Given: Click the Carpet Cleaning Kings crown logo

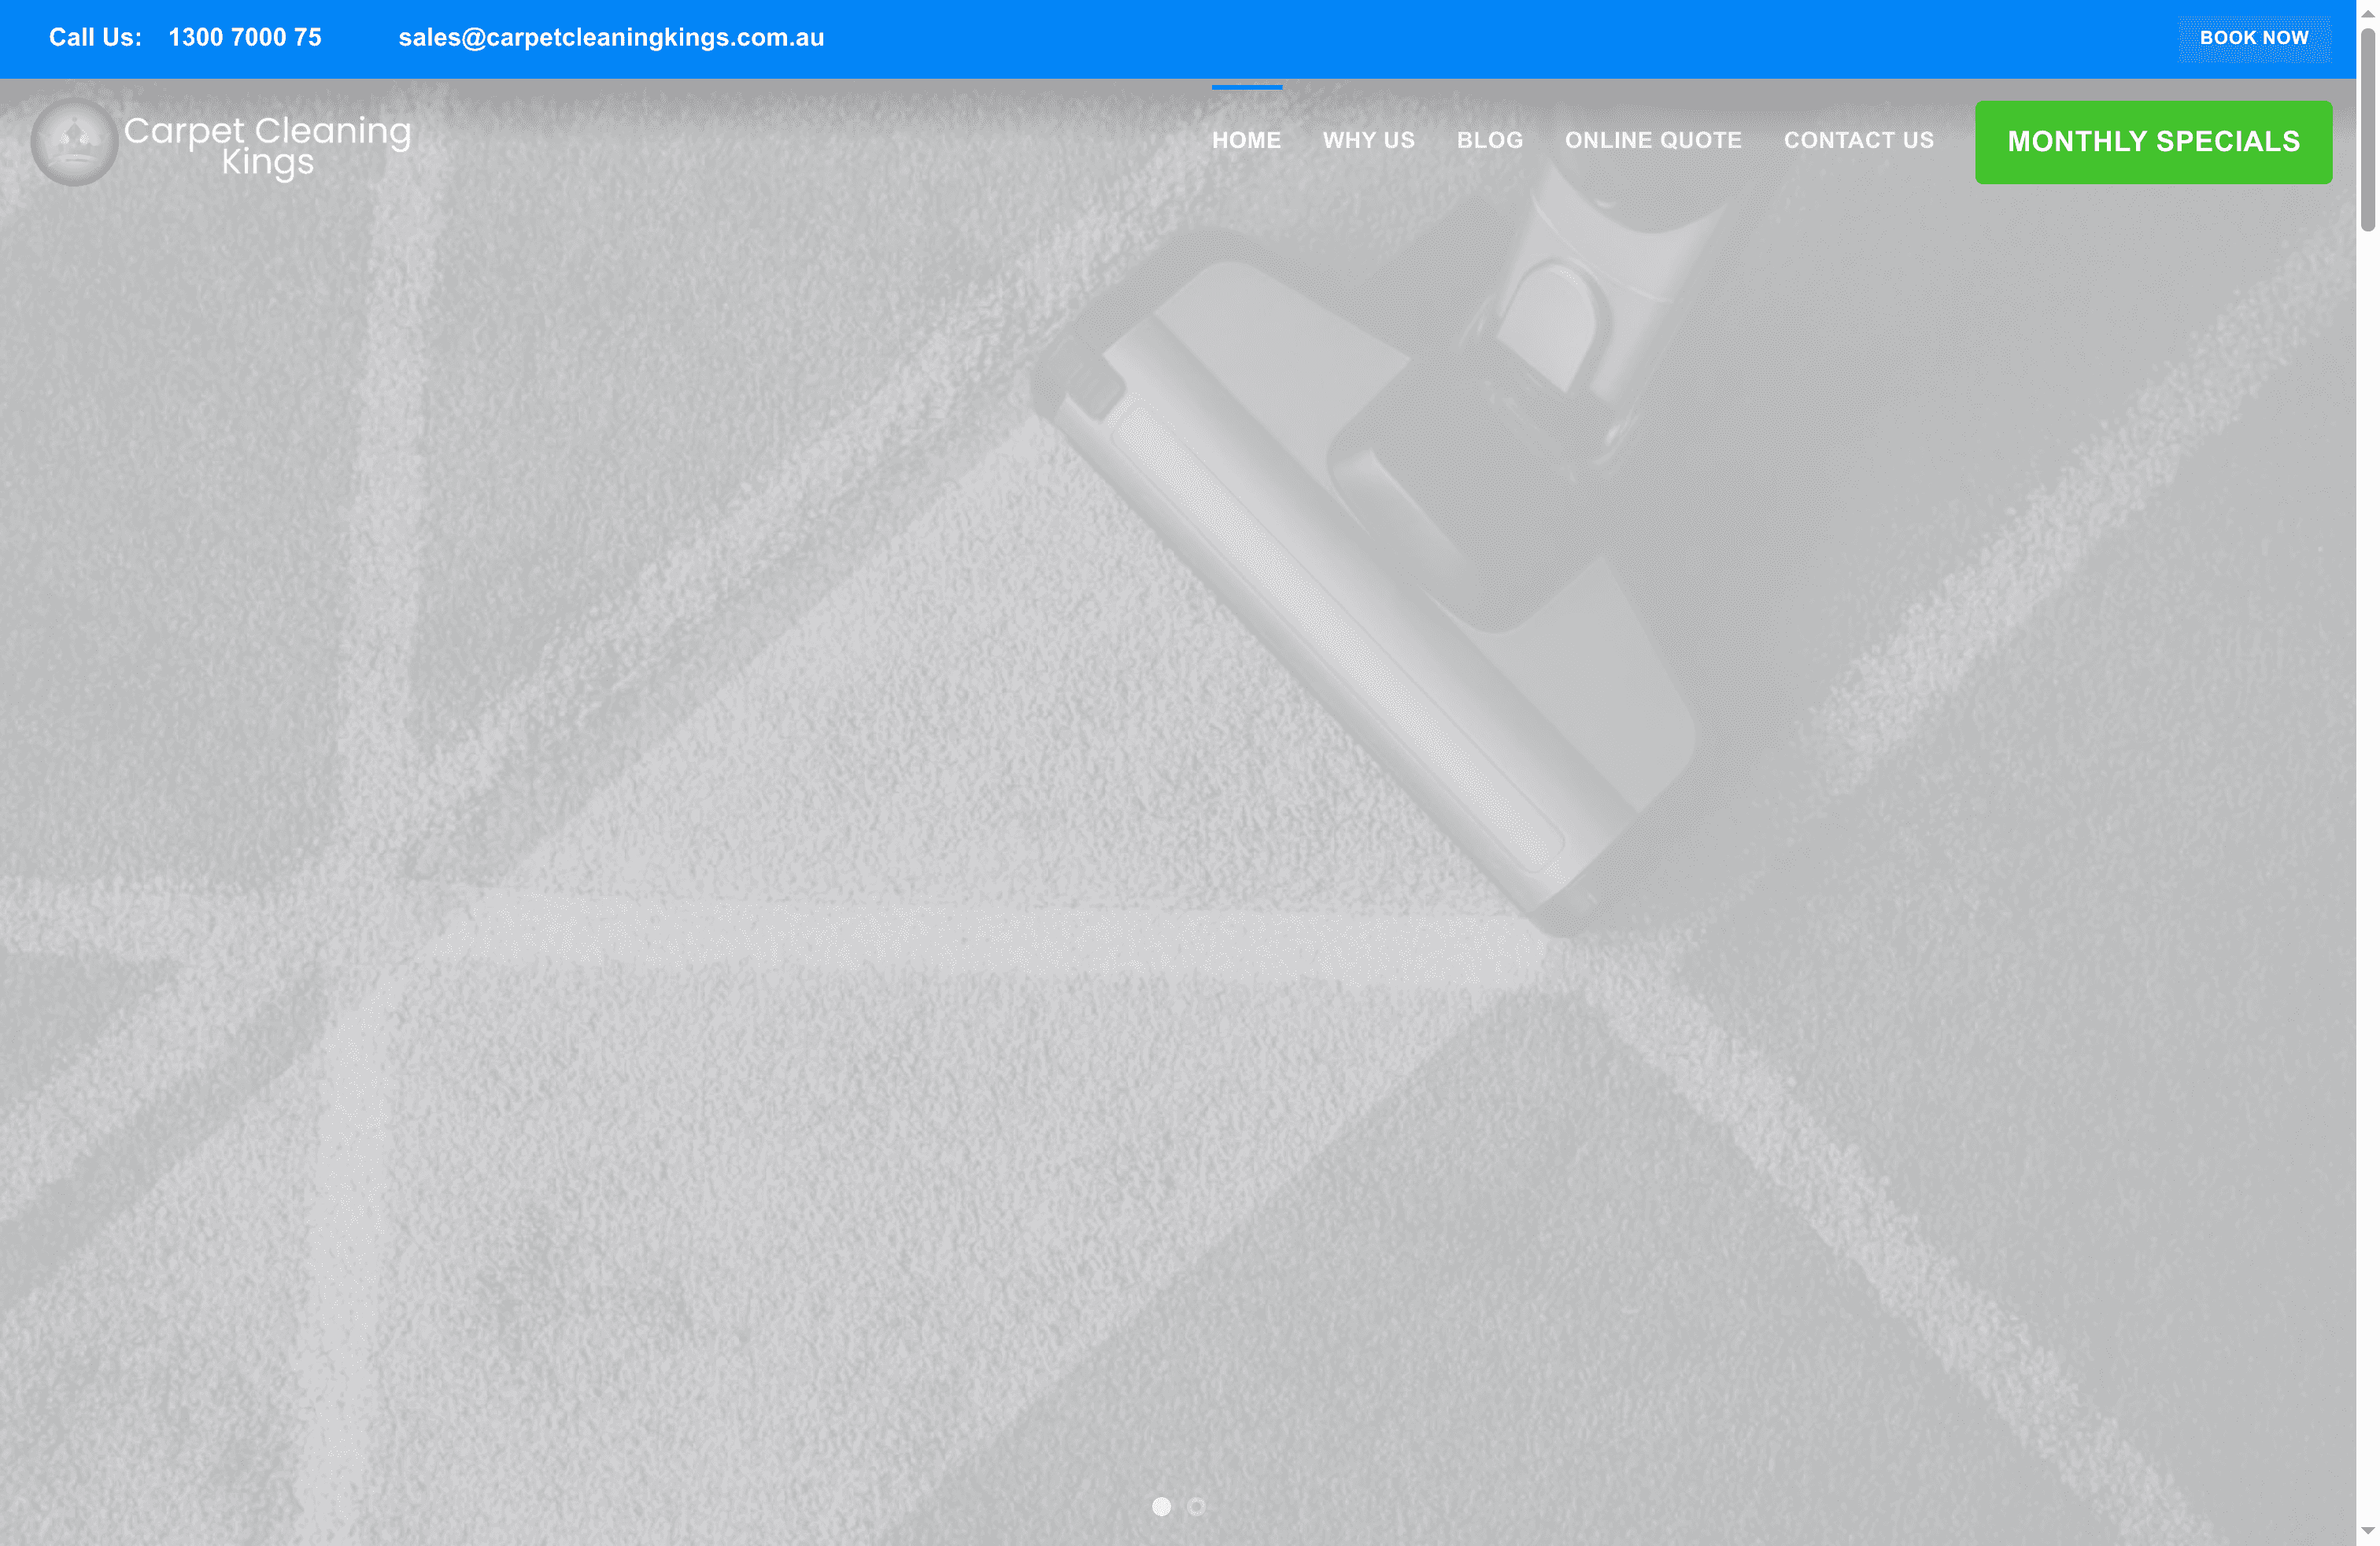Looking at the screenshot, I should tap(74, 142).
